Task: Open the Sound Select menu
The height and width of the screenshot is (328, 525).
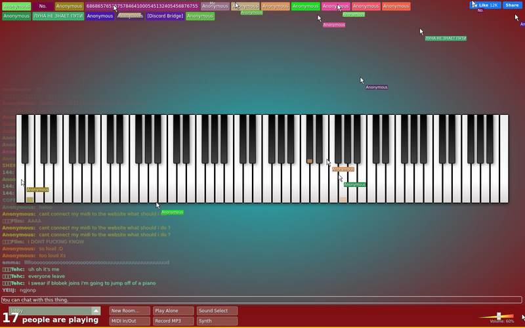Action: click(x=217, y=311)
